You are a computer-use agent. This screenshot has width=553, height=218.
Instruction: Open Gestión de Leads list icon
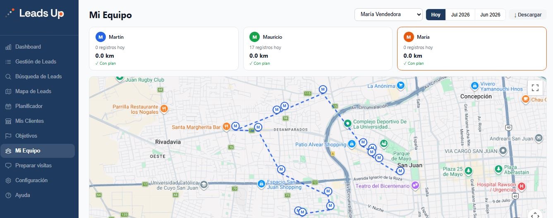click(8, 62)
